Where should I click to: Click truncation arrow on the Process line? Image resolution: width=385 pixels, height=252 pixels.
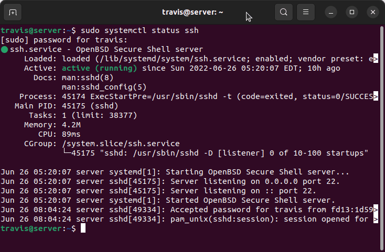[x=376, y=96]
